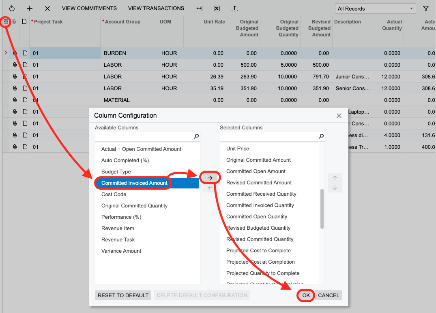Cancel the Column Configuration dialog
The width and height of the screenshot is (436, 313).
coord(329,295)
